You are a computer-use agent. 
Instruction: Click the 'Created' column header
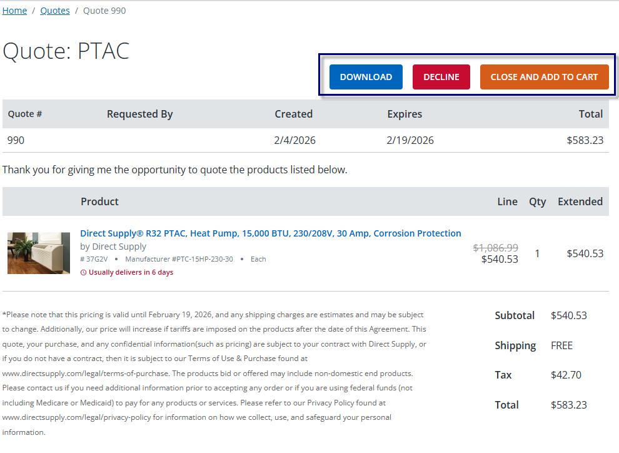[294, 114]
